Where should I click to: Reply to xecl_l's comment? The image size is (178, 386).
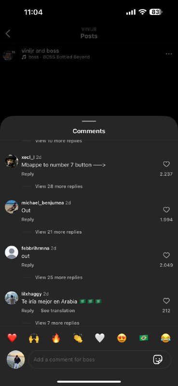pos(27,174)
